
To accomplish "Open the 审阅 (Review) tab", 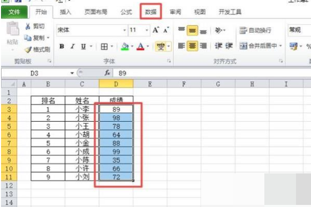I will (175, 12).
